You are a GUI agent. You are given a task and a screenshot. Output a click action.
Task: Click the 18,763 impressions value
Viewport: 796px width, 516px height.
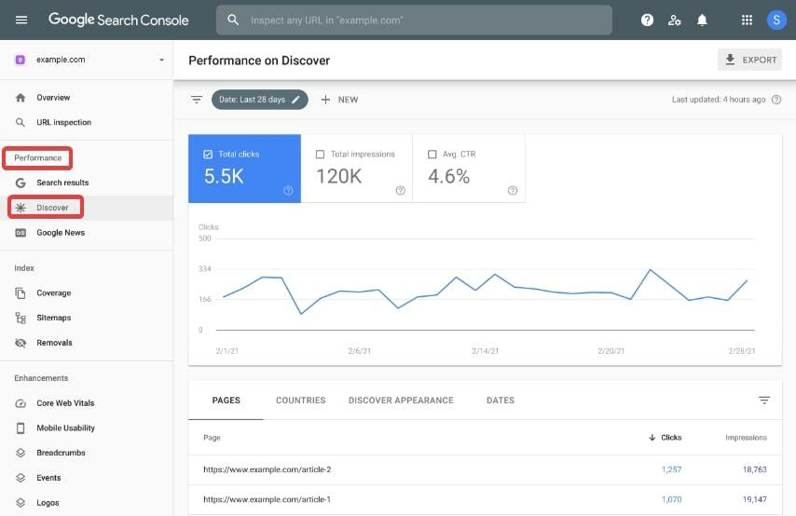point(754,469)
